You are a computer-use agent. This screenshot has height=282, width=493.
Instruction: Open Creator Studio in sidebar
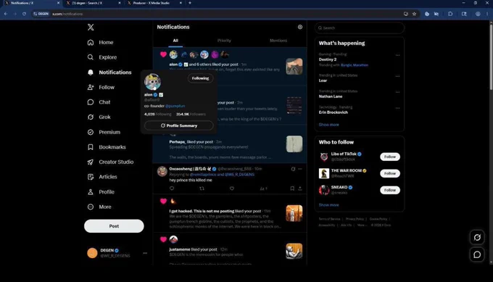110,162
